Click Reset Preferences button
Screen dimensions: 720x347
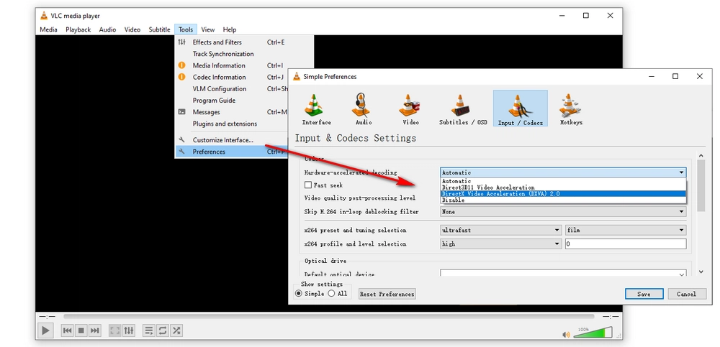387,295
